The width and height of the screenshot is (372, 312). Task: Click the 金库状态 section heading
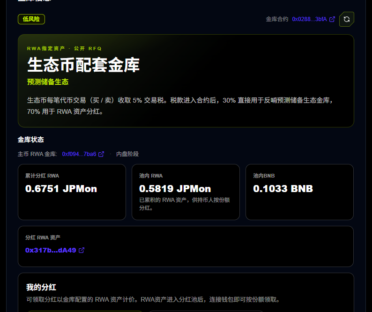point(31,140)
